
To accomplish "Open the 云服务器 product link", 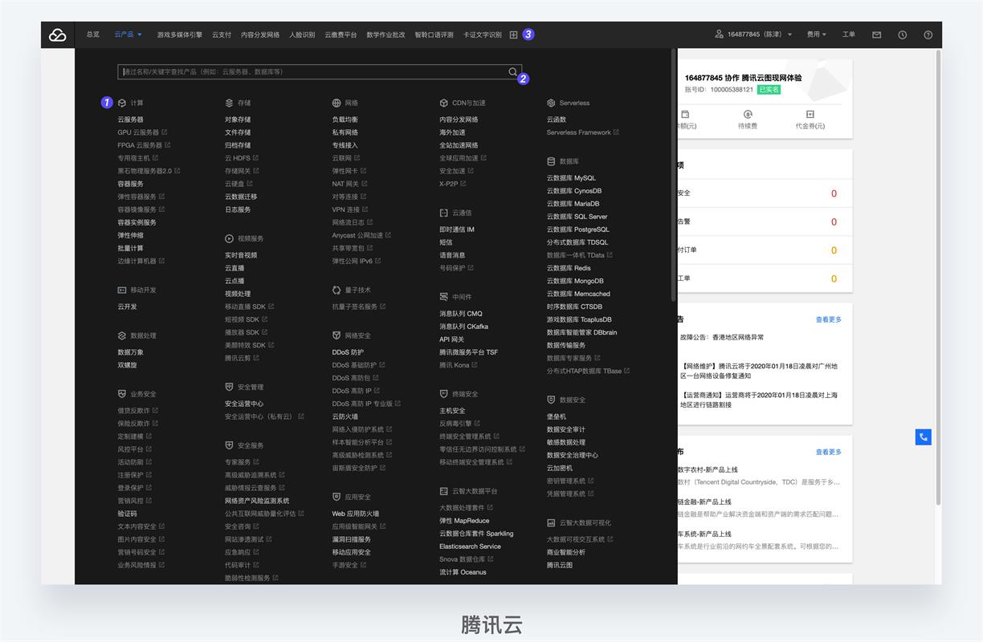I will pos(130,120).
